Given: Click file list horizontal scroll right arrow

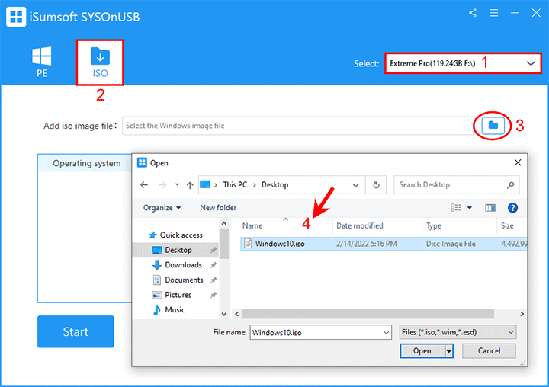Looking at the screenshot, I should (522, 314).
